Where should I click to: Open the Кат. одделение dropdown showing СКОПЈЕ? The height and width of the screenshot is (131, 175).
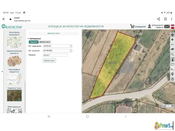57,46
